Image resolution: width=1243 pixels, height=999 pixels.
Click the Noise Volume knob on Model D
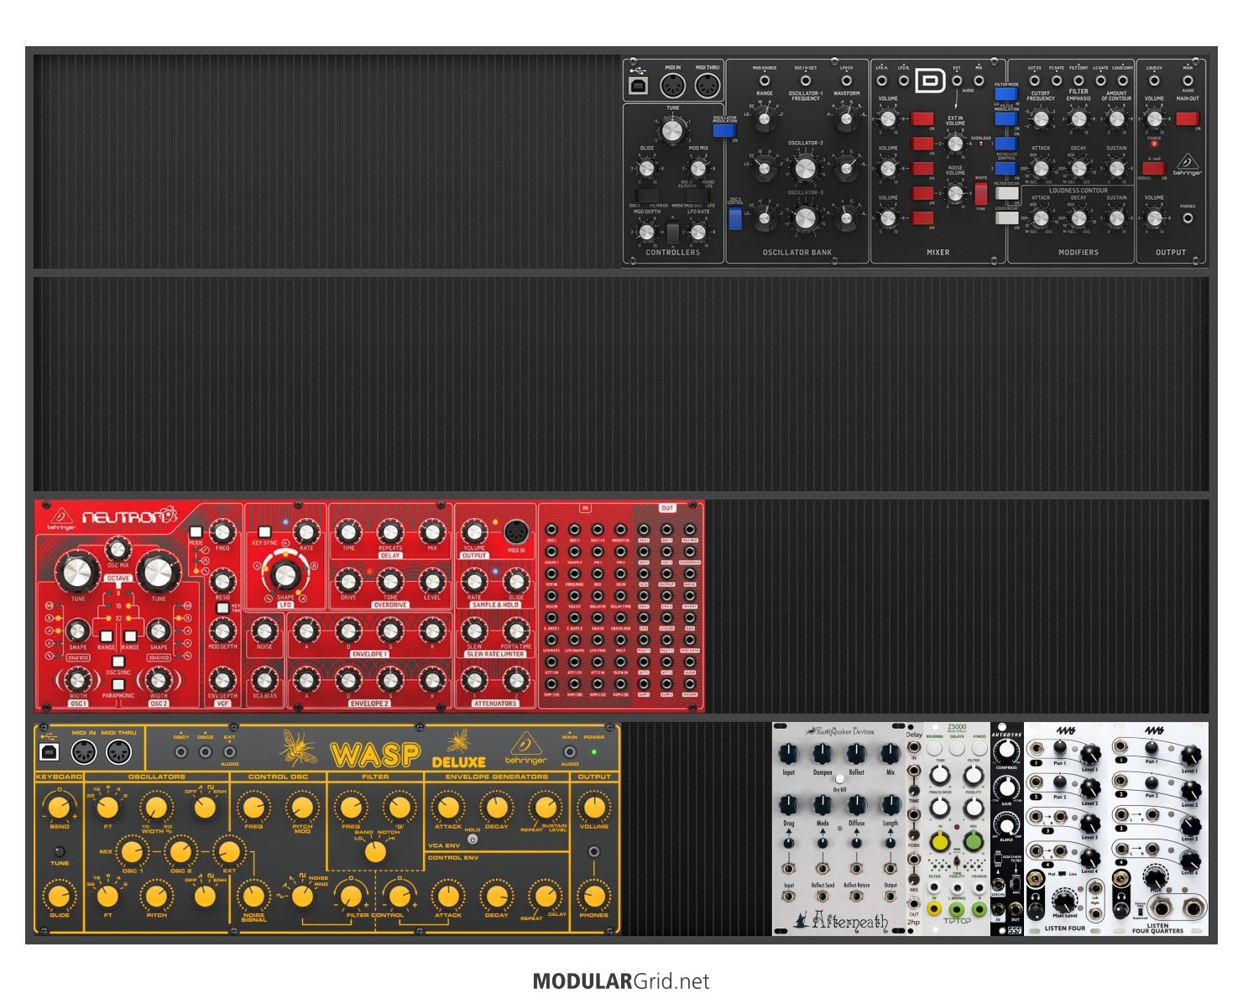(955, 194)
